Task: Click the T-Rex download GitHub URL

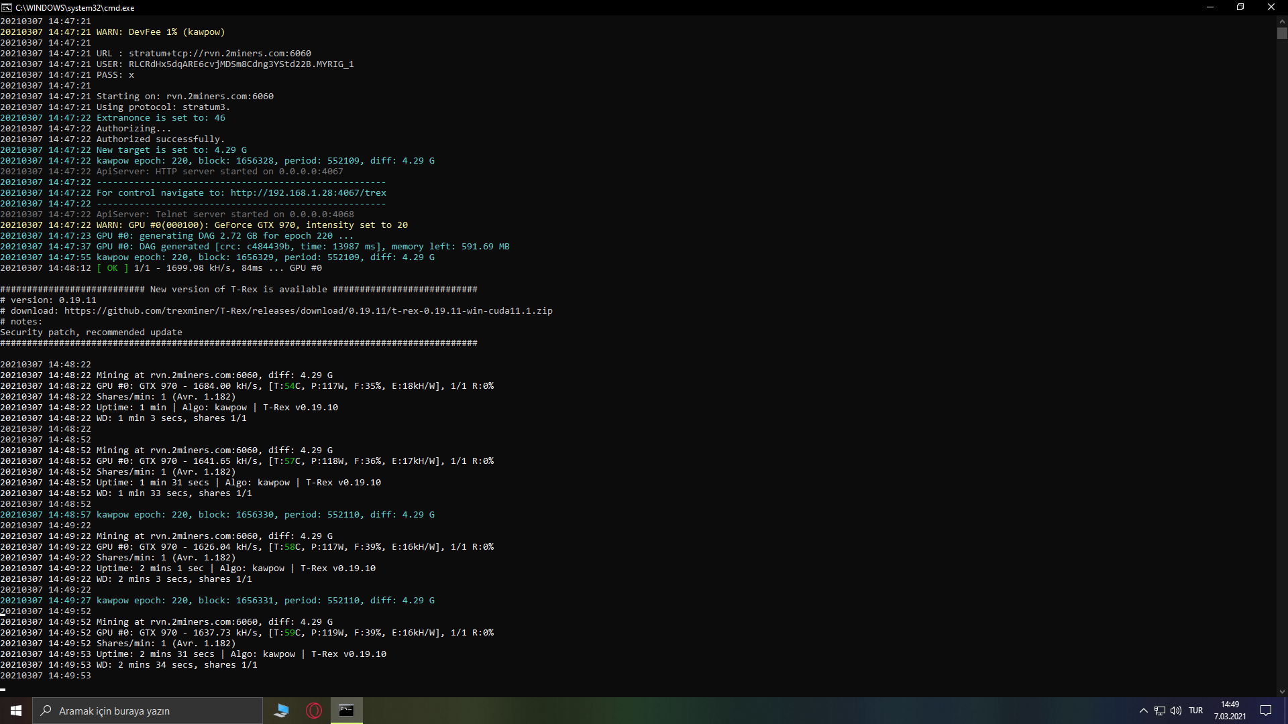Action: pos(309,311)
